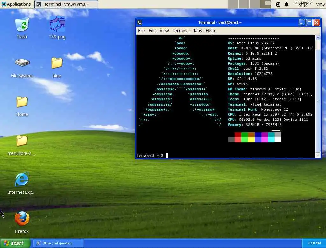Image resolution: width=326 pixels, height=248 pixels.
Task: Click the 'Terminal: xfce4-terminal' line
Action: click(x=254, y=104)
